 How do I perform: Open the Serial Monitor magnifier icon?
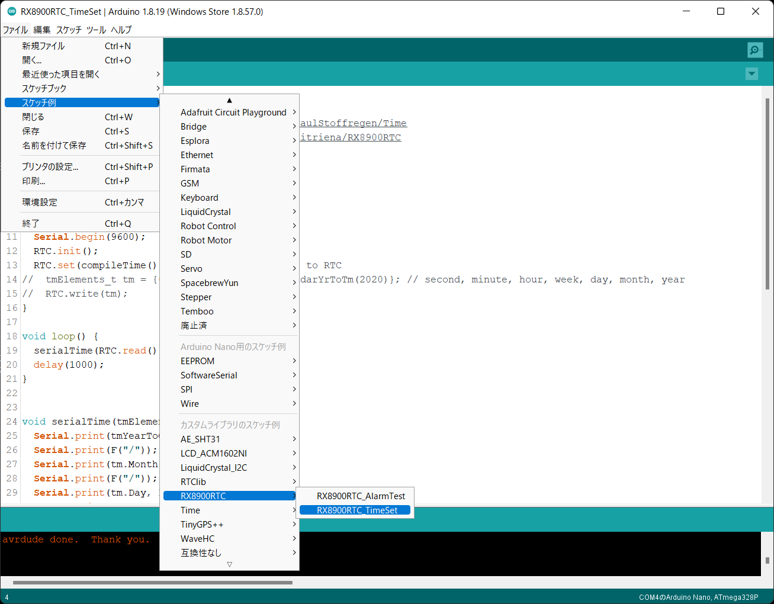point(754,50)
